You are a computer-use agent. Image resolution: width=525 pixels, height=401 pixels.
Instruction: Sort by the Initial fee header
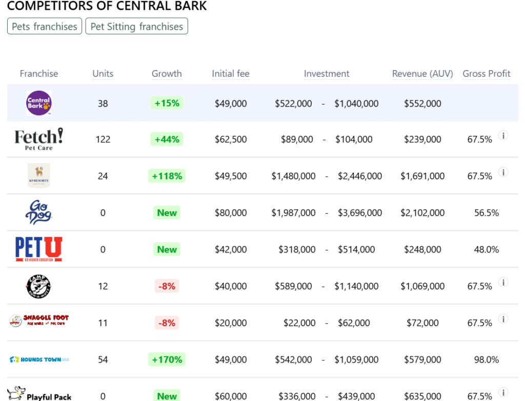[231, 74]
